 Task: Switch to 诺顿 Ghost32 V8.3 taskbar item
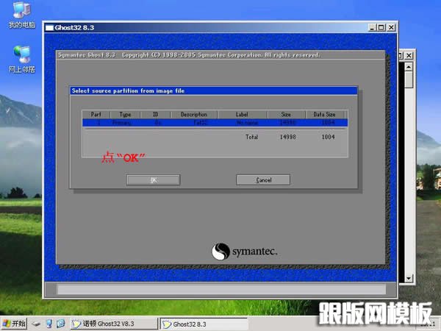(x=114, y=324)
